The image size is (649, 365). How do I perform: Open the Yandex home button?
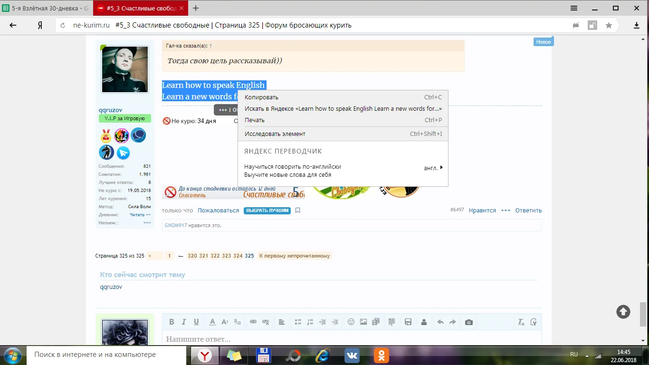[x=40, y=25]
